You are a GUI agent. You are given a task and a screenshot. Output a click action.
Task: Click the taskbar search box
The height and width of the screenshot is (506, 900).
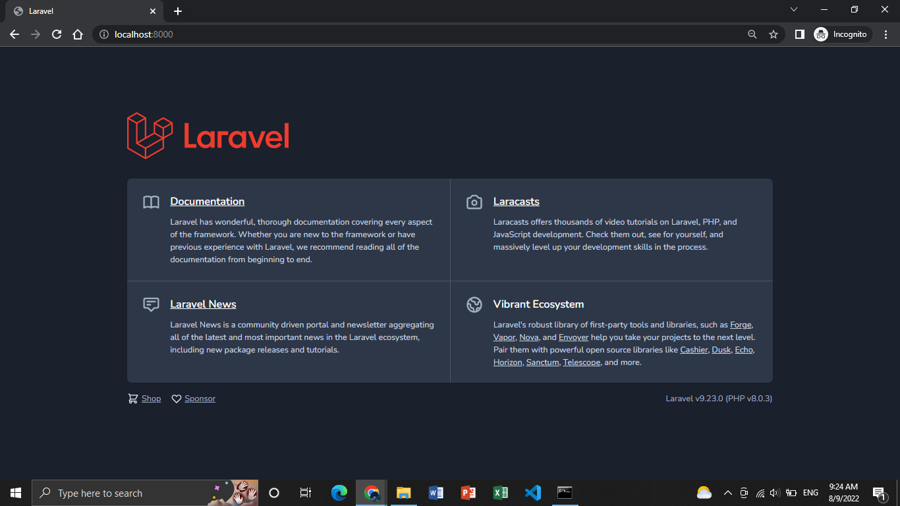pos(145,493)
